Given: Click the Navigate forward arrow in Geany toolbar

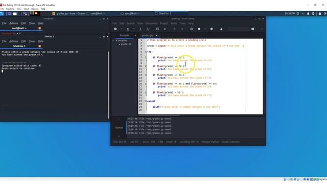Looking at the screenshot, I should [182, 29].
